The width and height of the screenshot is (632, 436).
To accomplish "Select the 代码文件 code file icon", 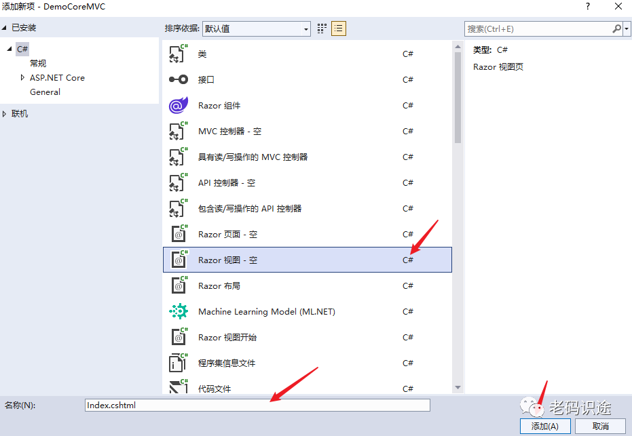I will pyautogui.click(x=178, y=386).
